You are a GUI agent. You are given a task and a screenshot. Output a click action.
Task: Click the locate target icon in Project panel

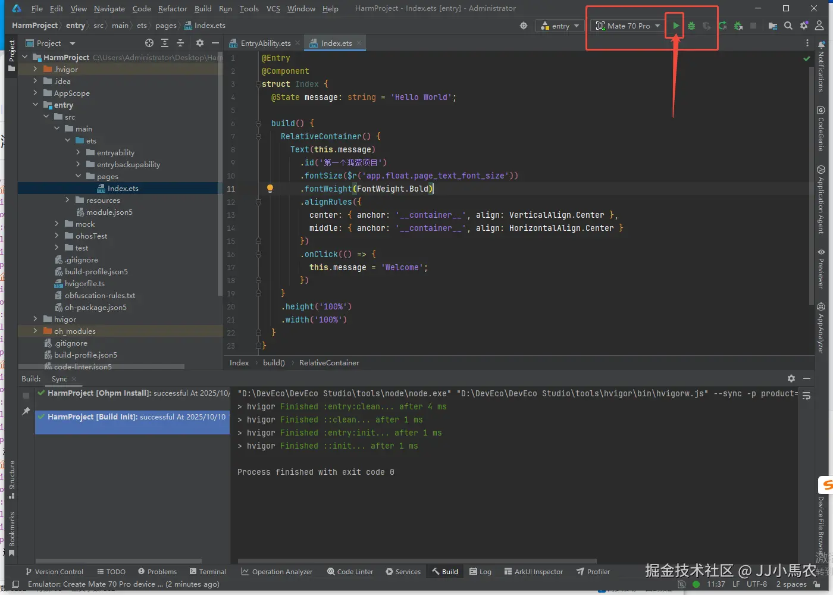[x=149, y=43]
